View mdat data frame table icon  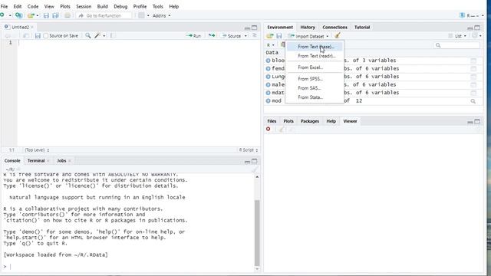coord(473,93)
